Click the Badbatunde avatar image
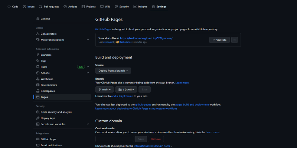 click(x=117, y=42)
